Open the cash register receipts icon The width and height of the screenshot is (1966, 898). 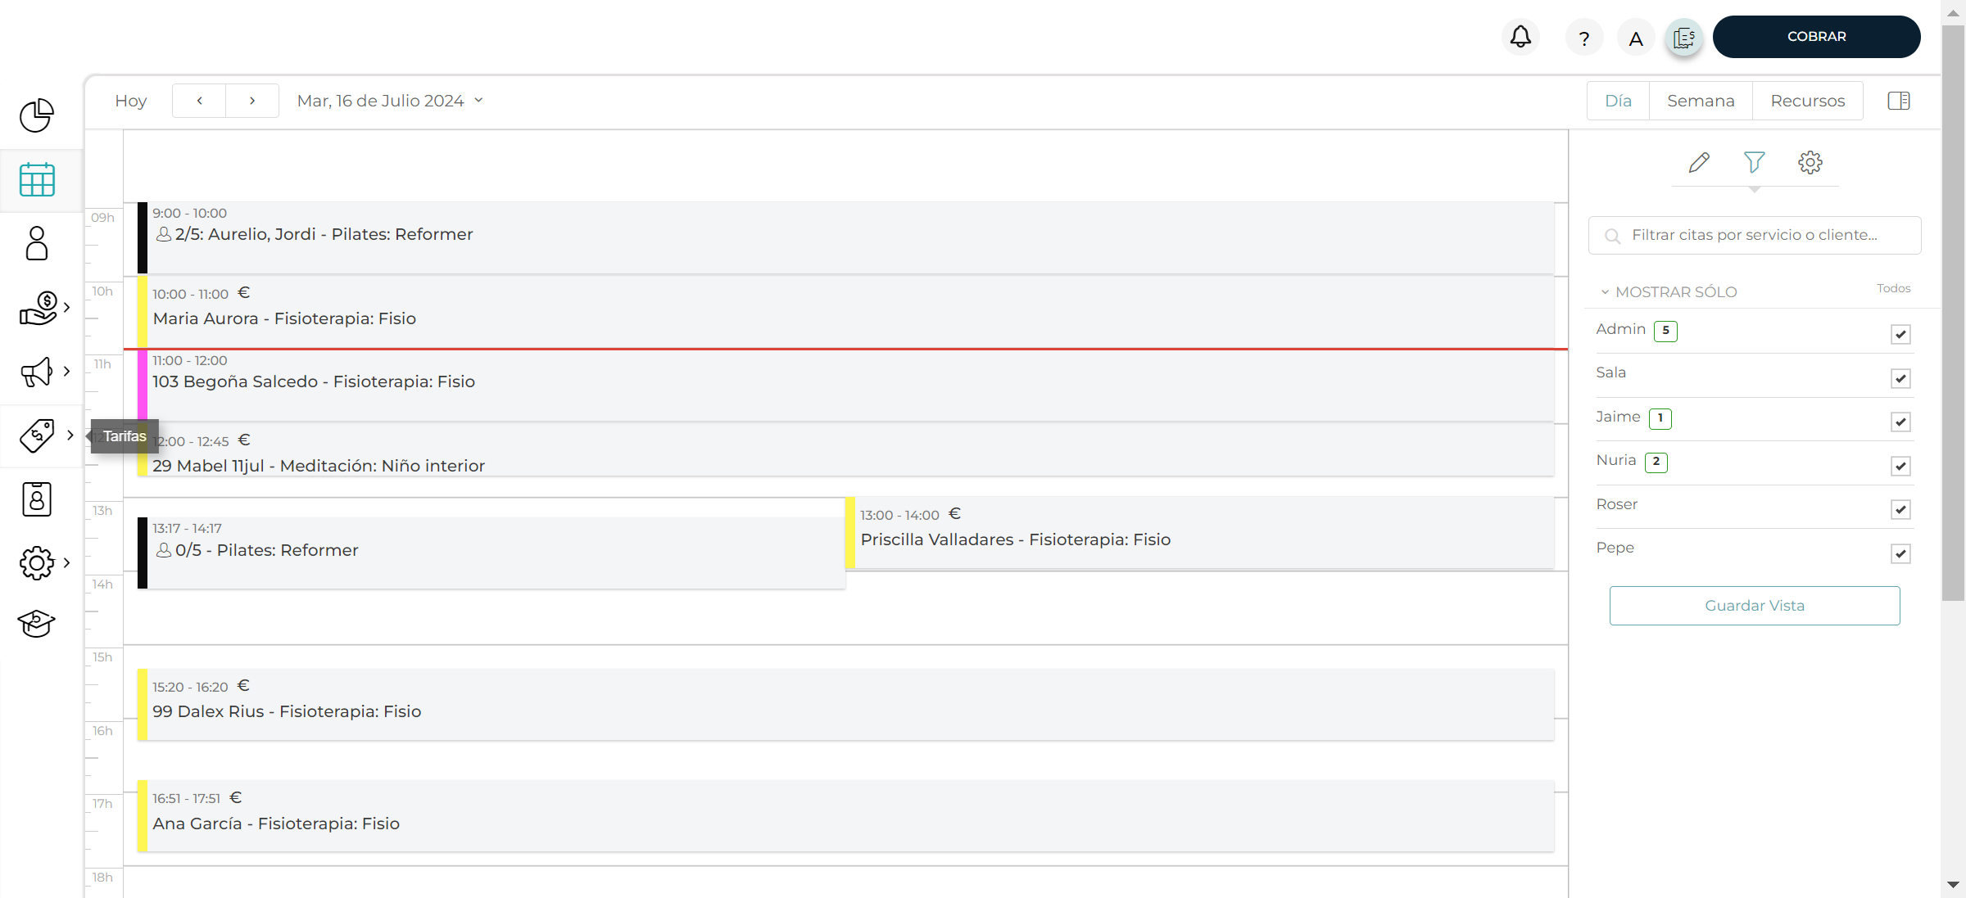1684,38
